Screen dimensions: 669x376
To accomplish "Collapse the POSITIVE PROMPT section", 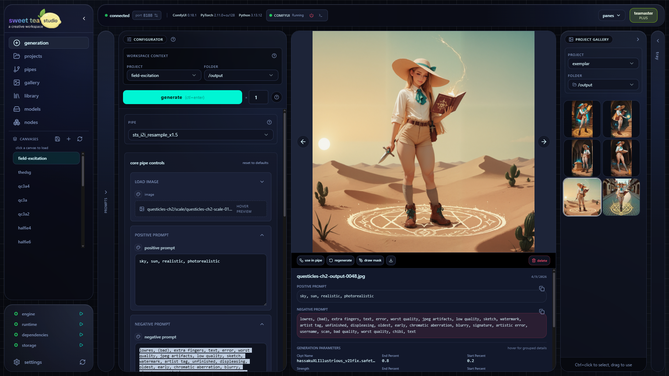I will 262,235.
